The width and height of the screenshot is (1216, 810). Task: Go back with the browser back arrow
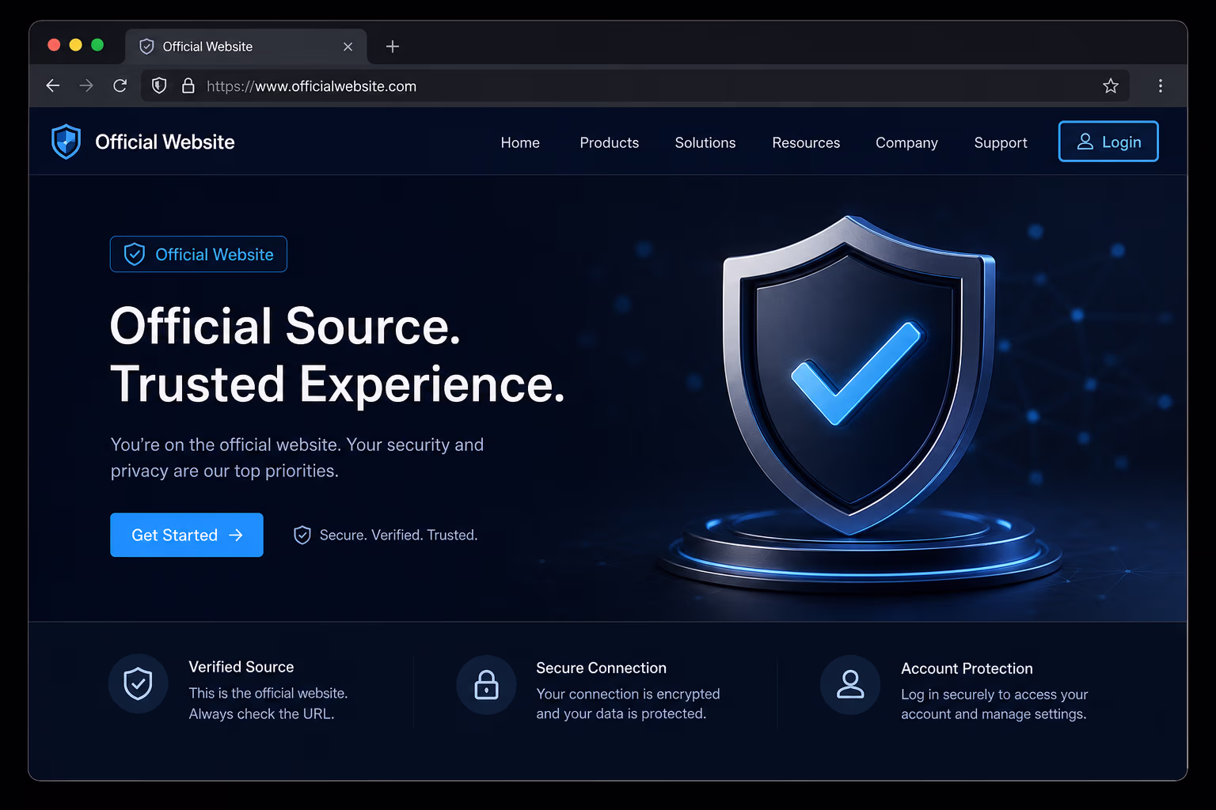click(53, 85)
